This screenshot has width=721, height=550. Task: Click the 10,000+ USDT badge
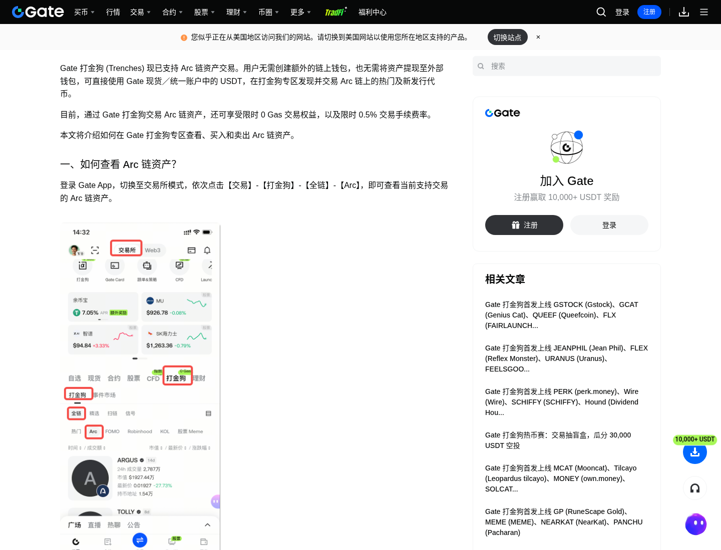695,439
